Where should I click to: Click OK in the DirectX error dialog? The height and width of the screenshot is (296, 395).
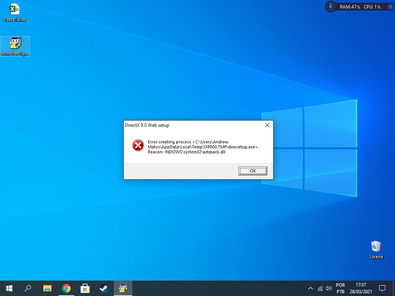253,171
